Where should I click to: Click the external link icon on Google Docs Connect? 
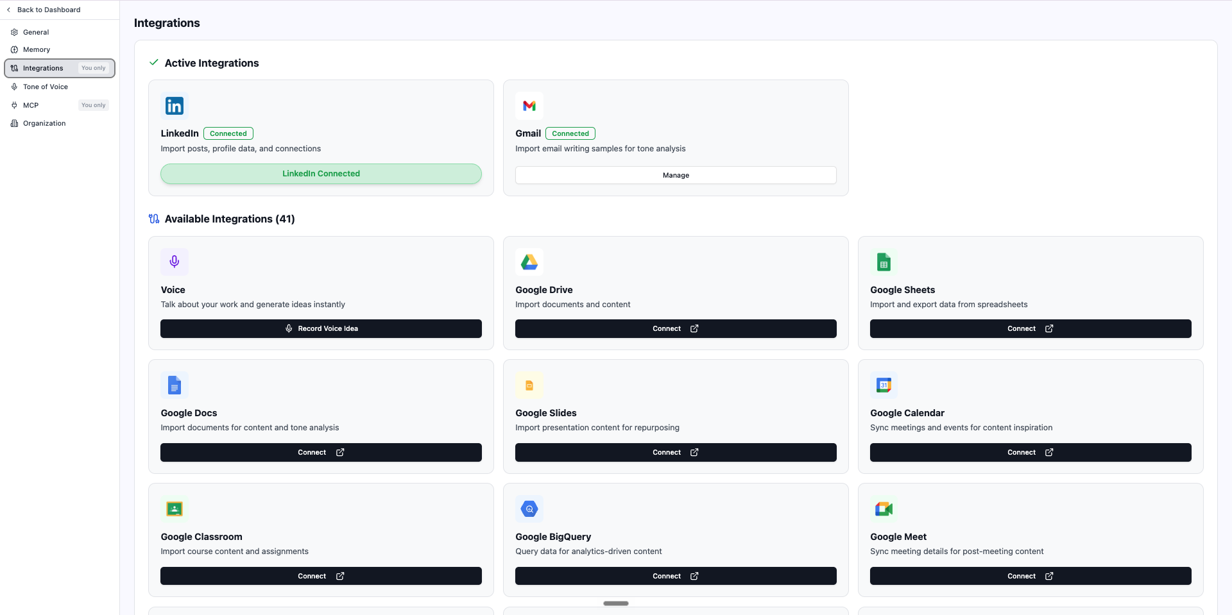pos(340,452)
